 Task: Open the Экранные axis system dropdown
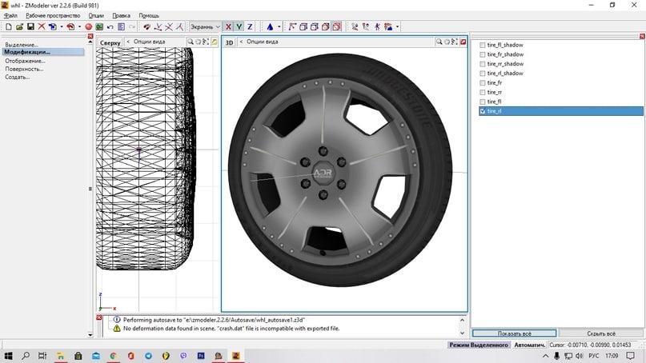[x=205, y=26]
